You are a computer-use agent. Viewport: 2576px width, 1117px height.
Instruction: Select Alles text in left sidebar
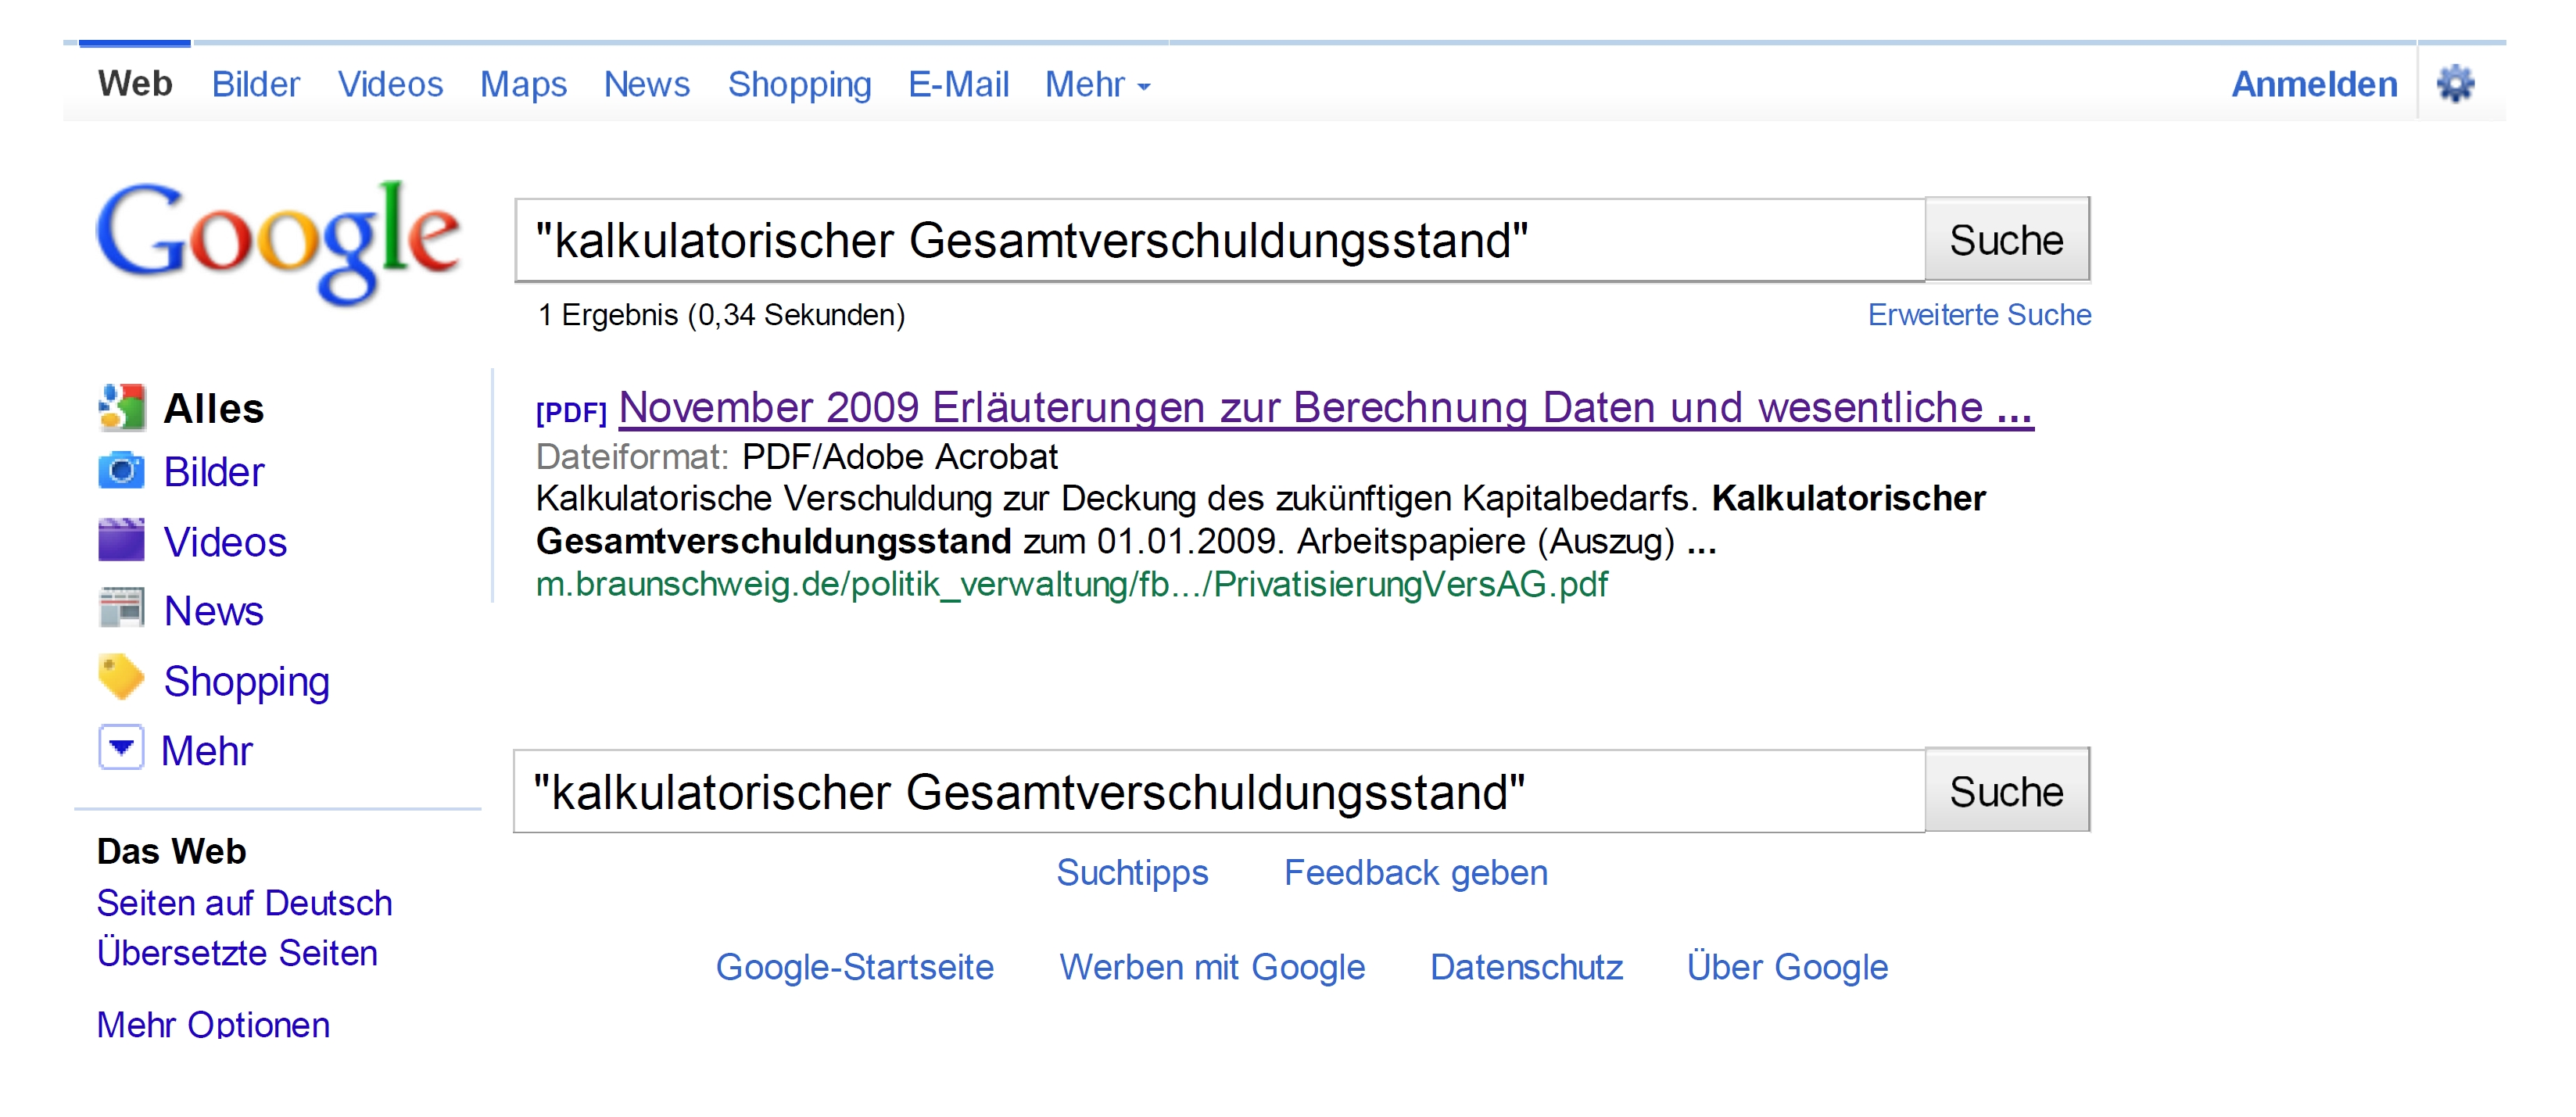[214, 409]
